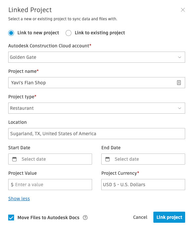This screenshot has height=227, width=194.
Task: Open the Start Date calendar icon
Action: [14, 159]
